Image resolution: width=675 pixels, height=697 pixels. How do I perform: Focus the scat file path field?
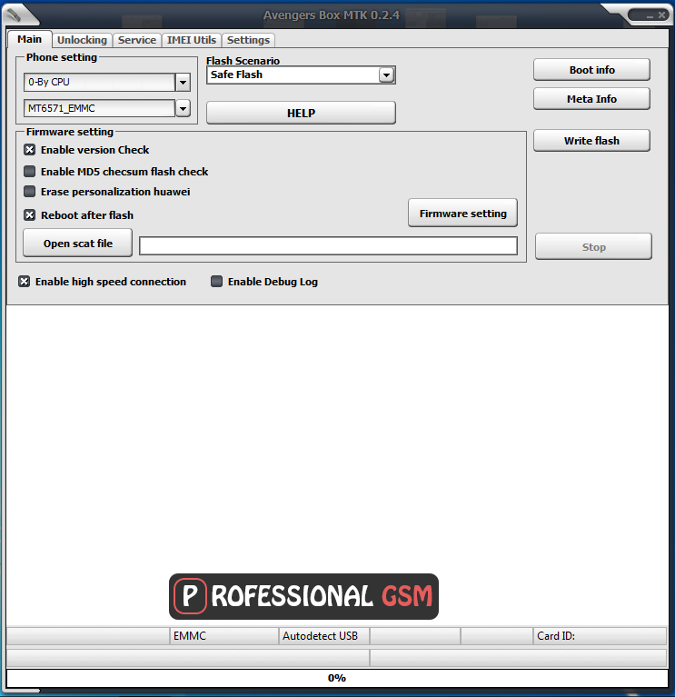click(x=328, y=246)
